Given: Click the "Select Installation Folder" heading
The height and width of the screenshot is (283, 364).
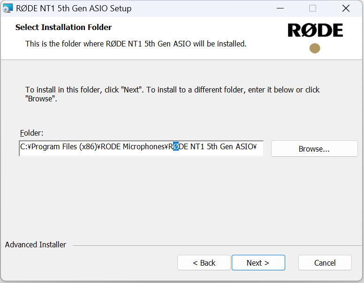Looking at the screenshot, I should [63, 27].
